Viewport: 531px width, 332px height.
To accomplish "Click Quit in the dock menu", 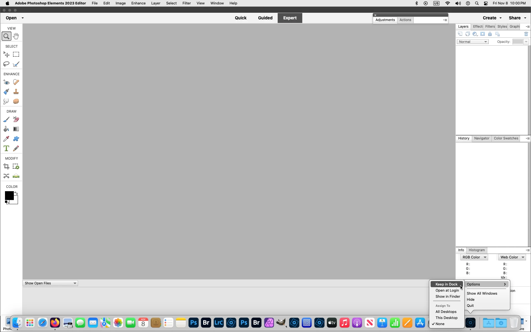I will pos(470,306).
